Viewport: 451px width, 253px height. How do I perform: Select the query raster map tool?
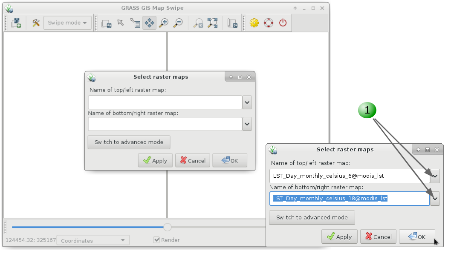click(135, 23)
